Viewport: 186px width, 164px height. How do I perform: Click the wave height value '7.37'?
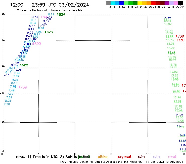(x=10, y=94)
